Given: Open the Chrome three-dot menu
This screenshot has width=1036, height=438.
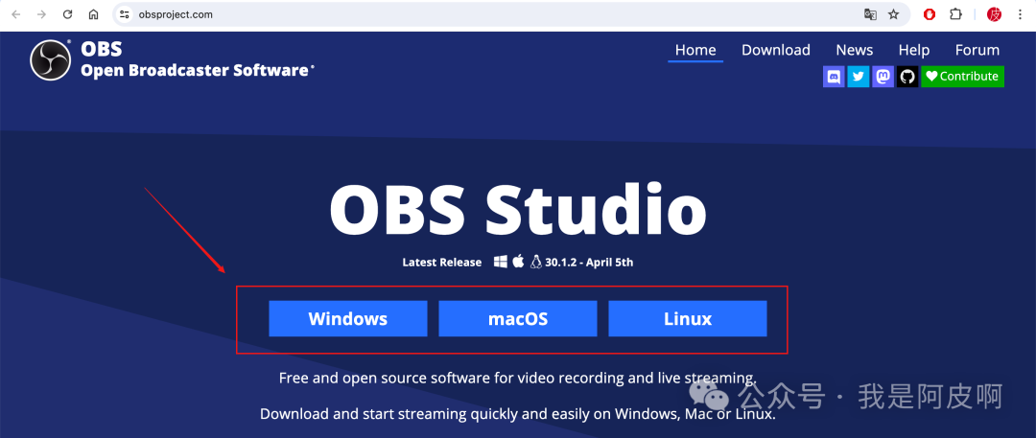Looking at the screenshot, I should (1021, 14).
